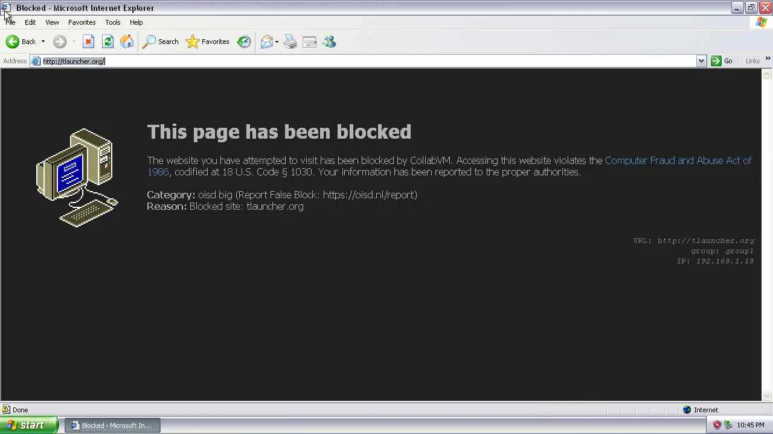Click the 'URL: http://tlauncher.org' info text

click(694, 241)
